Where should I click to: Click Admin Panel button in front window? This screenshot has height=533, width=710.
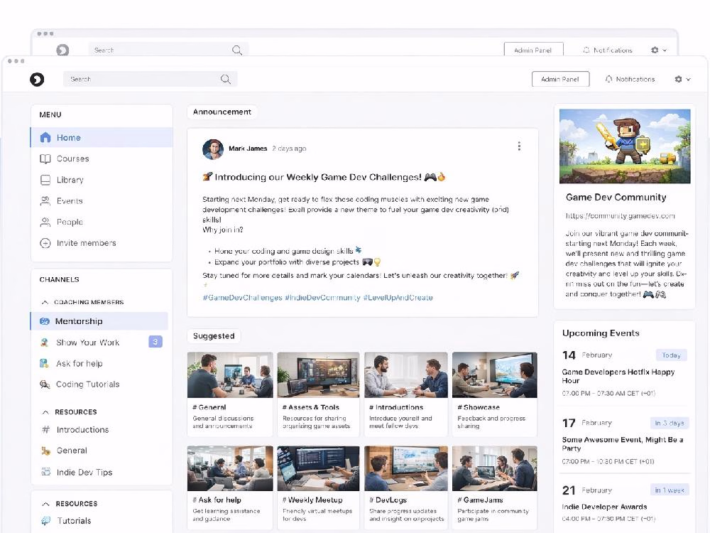pos(561,79)
